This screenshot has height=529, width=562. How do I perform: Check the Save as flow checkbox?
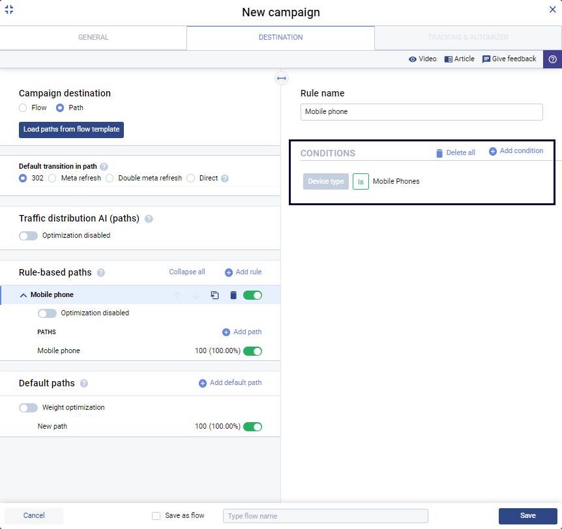pos(156,516)
